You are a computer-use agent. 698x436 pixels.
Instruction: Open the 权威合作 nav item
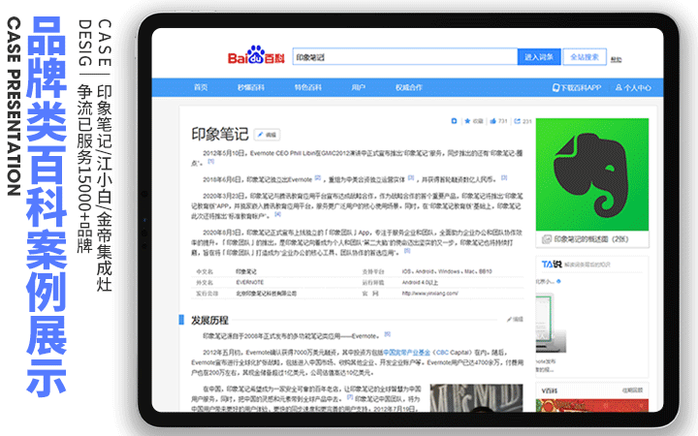409,87
